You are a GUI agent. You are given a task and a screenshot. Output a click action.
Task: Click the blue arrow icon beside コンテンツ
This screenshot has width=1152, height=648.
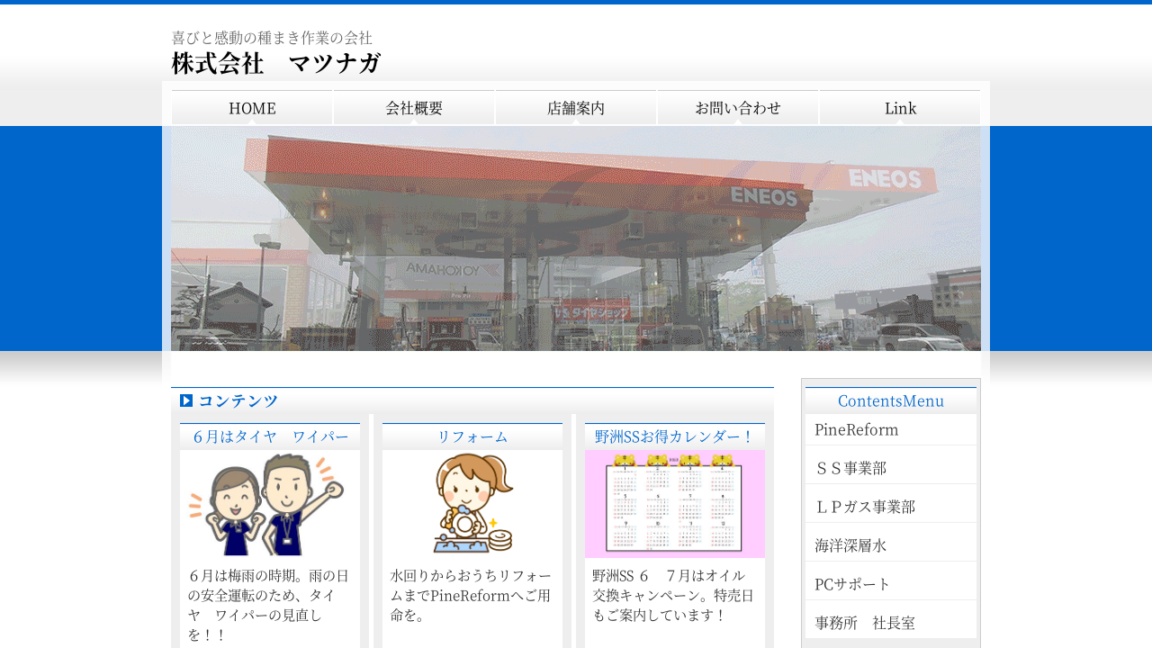tap(186, 400)
